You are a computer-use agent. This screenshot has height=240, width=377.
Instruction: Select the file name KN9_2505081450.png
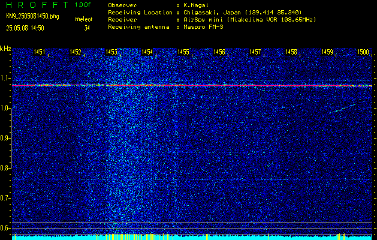pyautogui.click(x=32, y=16)
